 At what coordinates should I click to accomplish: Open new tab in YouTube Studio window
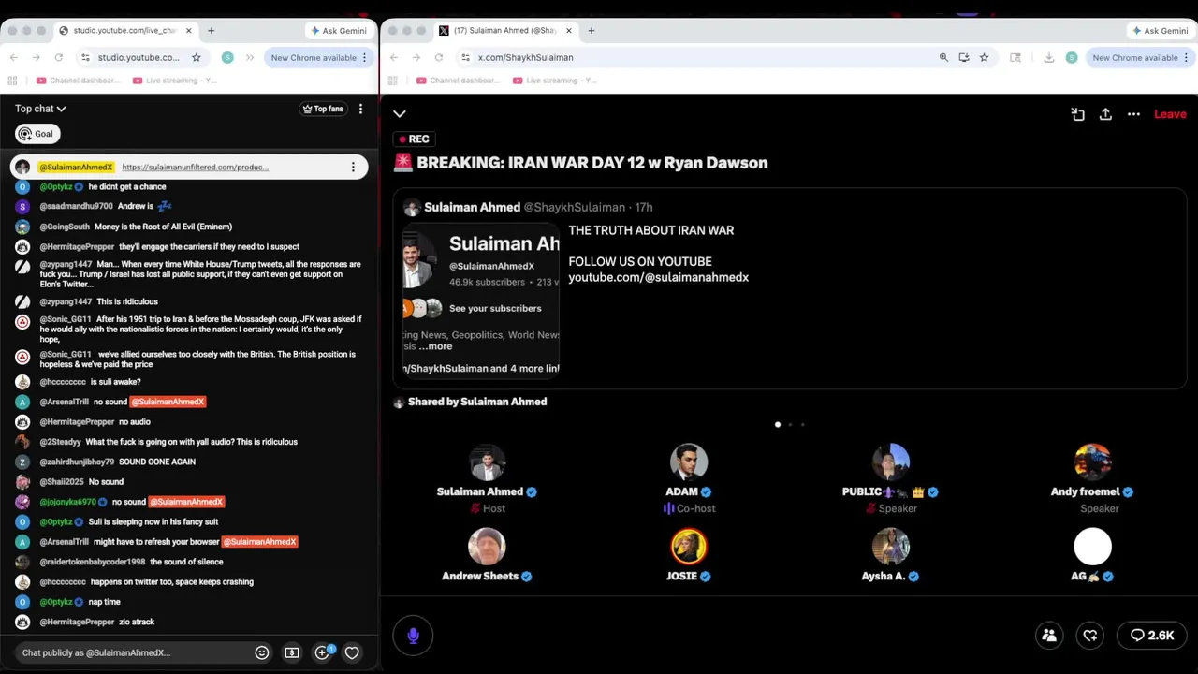211,31
